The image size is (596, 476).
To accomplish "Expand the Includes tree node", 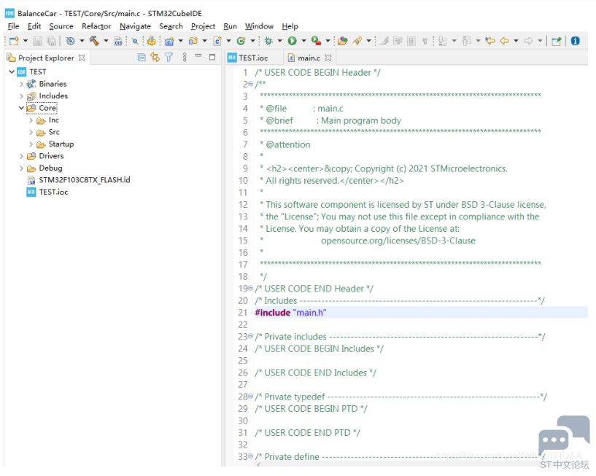I will (x=21, y=96).
